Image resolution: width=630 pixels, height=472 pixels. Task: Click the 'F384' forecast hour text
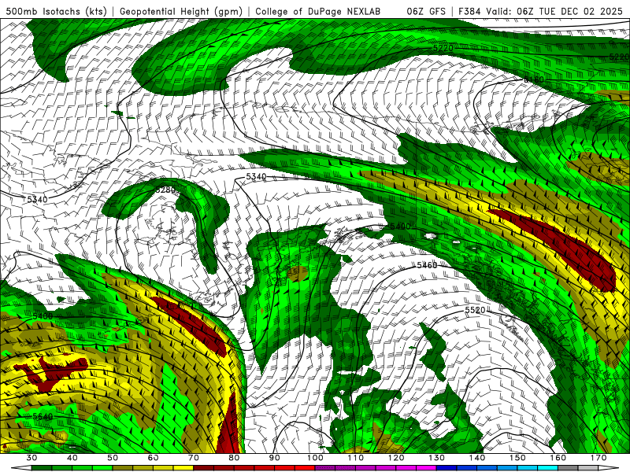pyautogui.click(x=469, y=11)
